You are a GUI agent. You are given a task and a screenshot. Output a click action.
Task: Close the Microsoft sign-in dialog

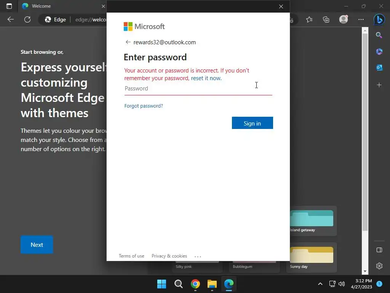coord(281,6)
